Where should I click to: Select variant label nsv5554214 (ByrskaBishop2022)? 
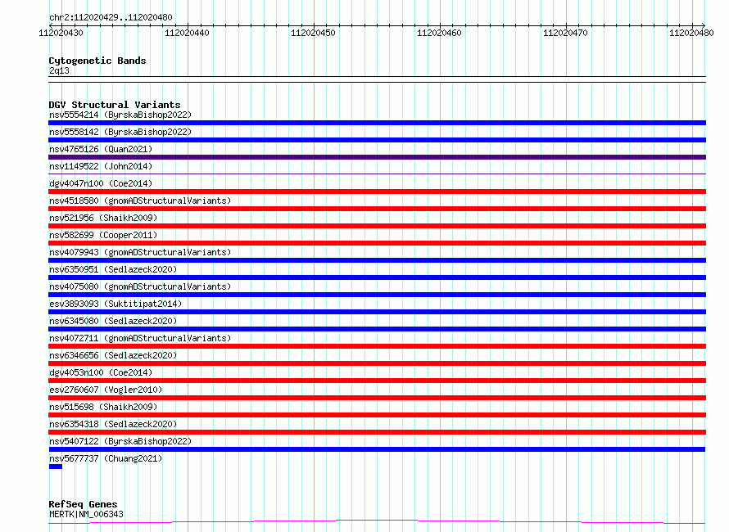coord(120,115)
